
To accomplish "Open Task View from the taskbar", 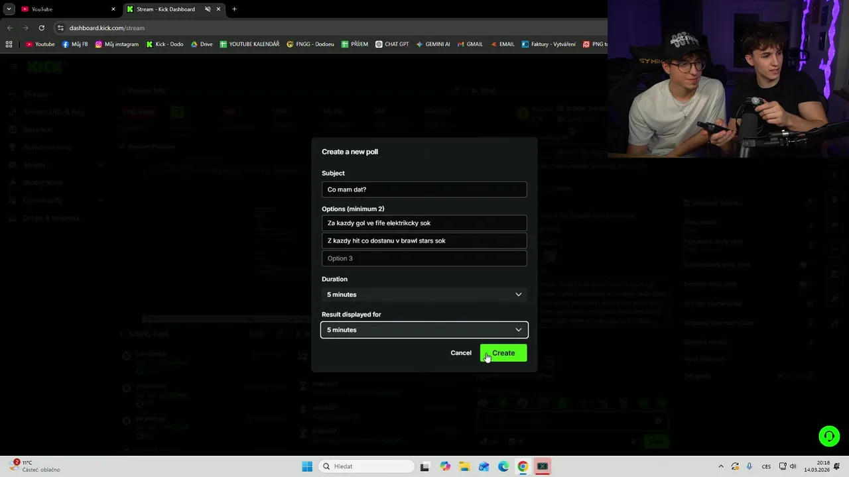I will click(425, 466).
